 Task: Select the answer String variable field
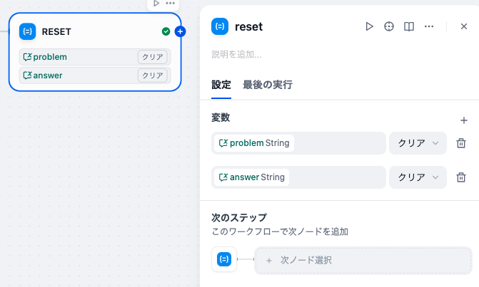tap(298, 177)
